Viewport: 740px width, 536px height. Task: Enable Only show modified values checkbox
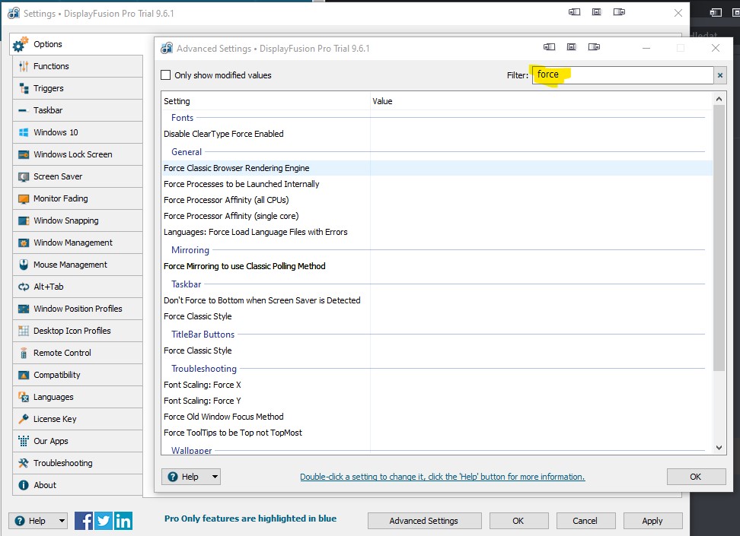coord(166,75)
